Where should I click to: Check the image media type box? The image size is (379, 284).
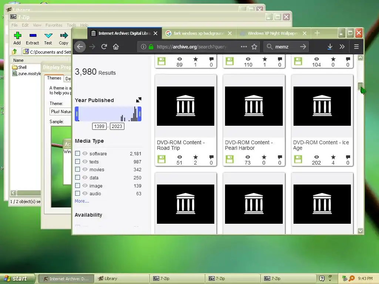[x=78, y=186]
